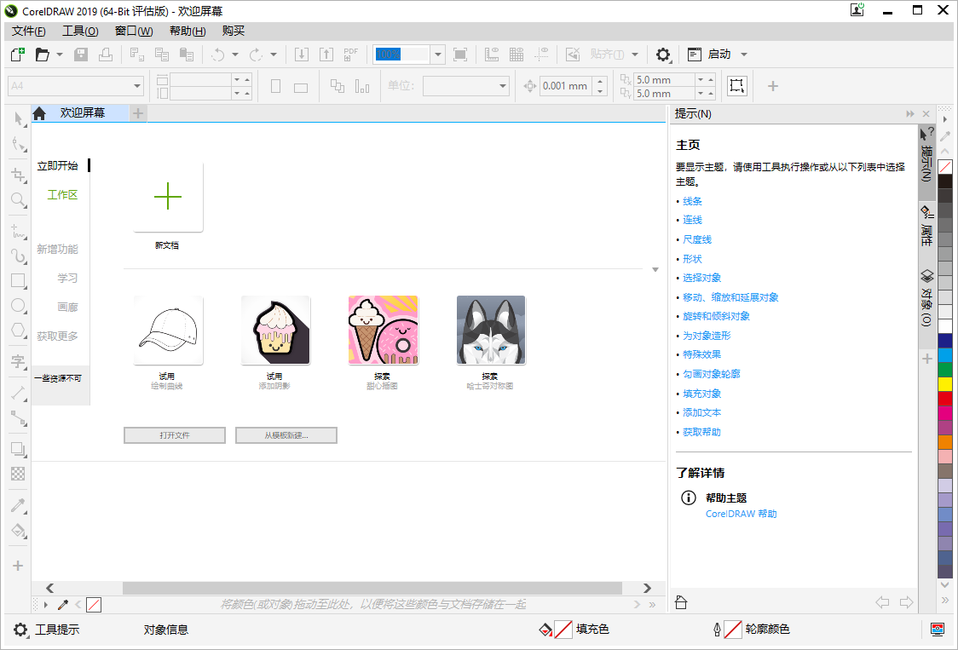Open the cap 绘制曲线 thumbnail
Image resolution: width=958 pixels, height=650 pixels.
point(168,331)
